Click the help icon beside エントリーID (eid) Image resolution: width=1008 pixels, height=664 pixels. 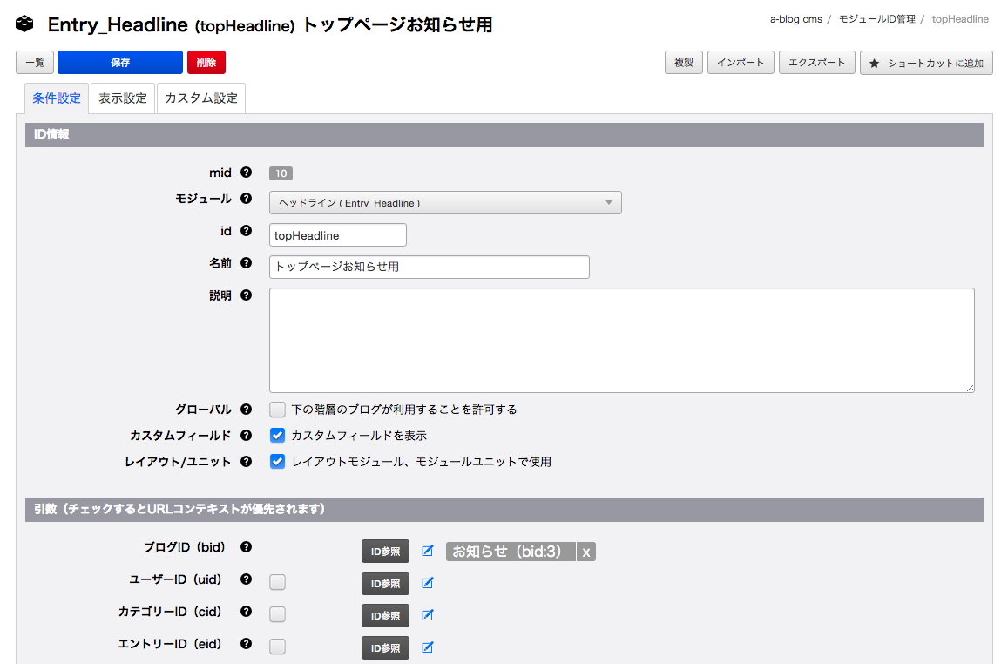246,647
